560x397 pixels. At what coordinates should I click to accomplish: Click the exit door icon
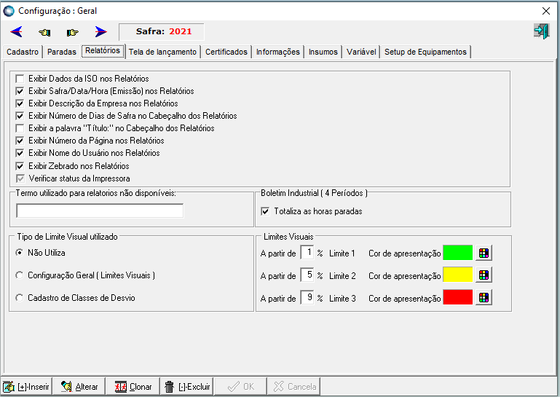541,31
